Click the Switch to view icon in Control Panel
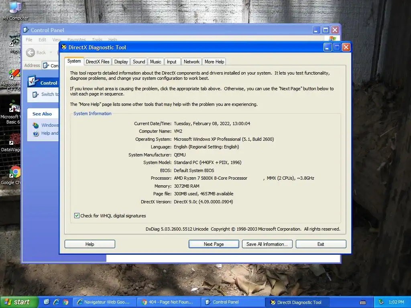Viewport: 411px width, 308px height. point(35,95)
